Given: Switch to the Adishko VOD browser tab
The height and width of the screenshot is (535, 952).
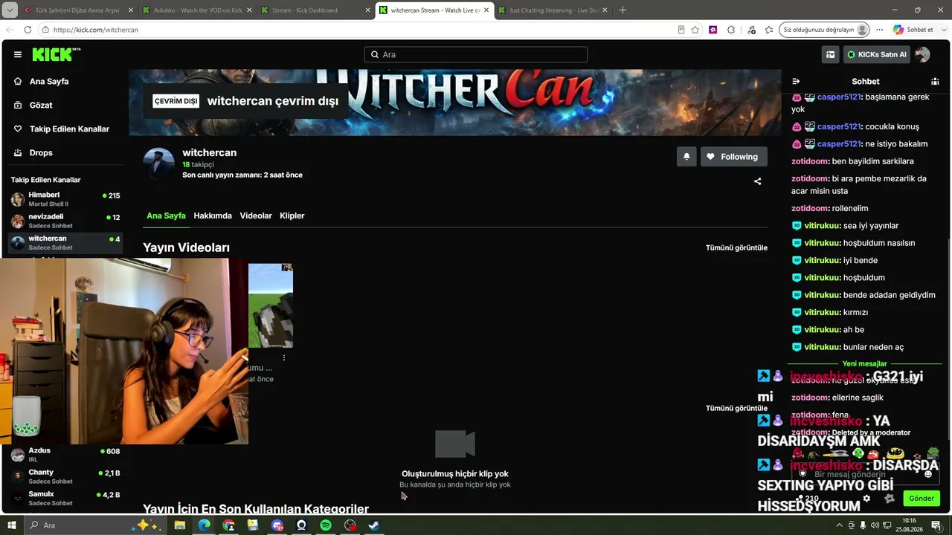Looking at the screenshot, I should pos(198,10).
